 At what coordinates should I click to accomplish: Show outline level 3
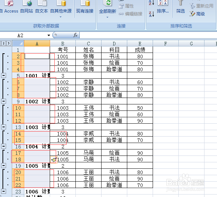coord(9,43)
